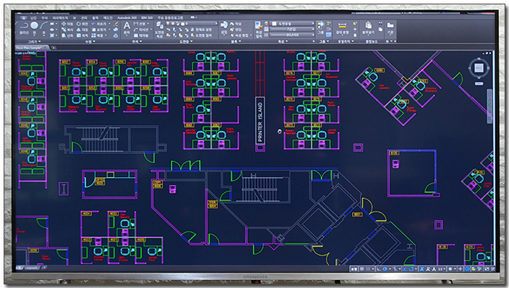Open the linetype BYLAYER dropdown
The height and width of the screenshot is (288, 509).
292,35
